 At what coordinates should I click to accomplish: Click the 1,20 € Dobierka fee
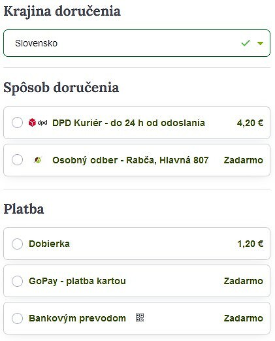tap(250, 244)
